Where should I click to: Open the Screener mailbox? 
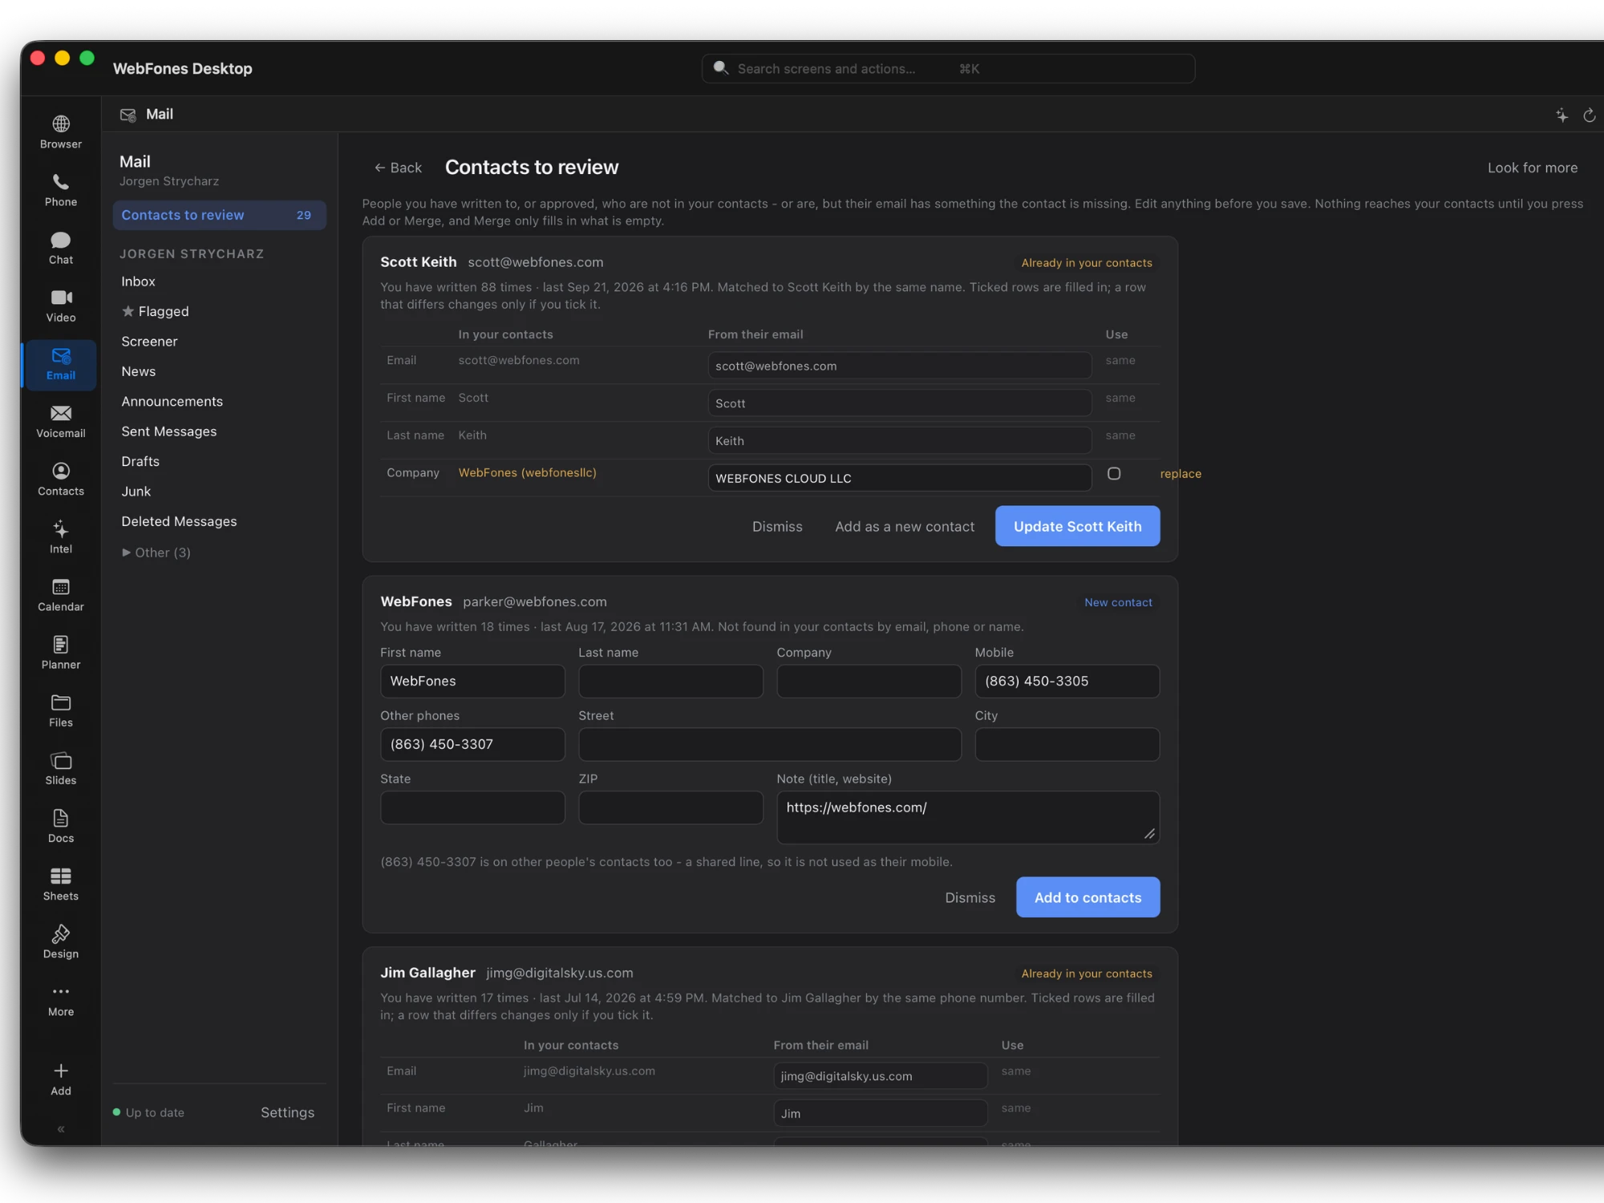150,342
